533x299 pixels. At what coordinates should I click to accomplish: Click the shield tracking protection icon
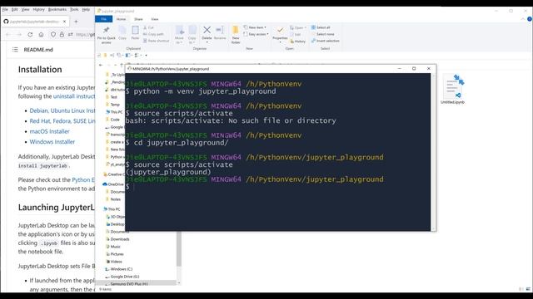click(x=53, y=34)
